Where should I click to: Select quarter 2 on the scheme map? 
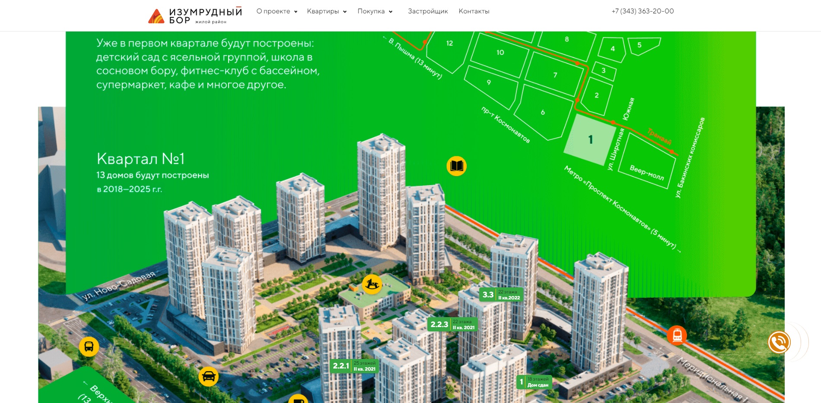click(597, 95)
